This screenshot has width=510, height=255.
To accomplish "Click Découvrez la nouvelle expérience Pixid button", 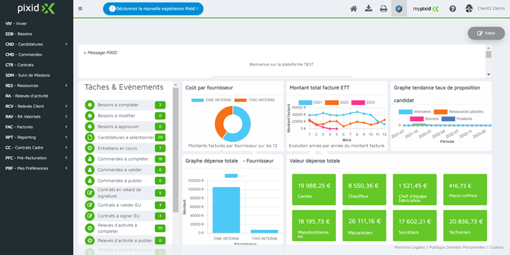I will pos(153,9).
